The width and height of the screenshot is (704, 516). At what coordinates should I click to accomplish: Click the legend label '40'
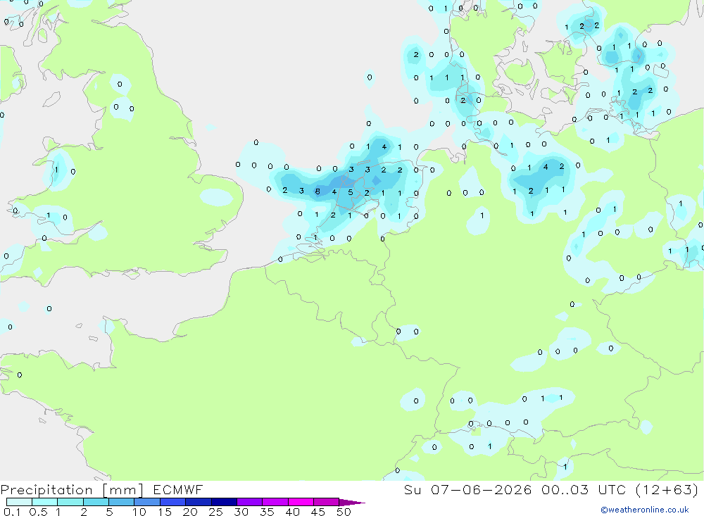click(x=292, y=512)
